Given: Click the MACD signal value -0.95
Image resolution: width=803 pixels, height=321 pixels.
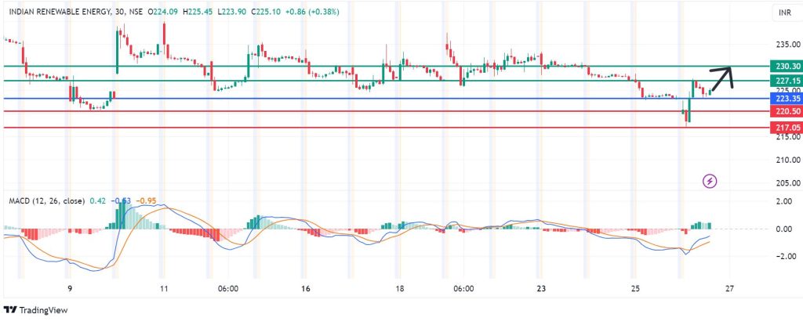Looking at the screenshot, I should pos(146,201).
